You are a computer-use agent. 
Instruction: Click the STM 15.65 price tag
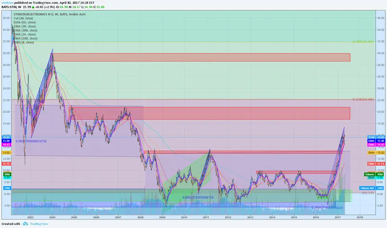coord(376,137)
